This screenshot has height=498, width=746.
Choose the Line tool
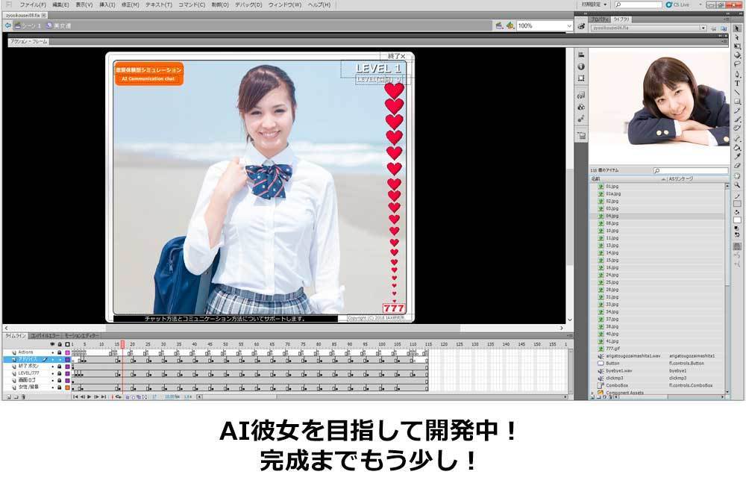737,93
